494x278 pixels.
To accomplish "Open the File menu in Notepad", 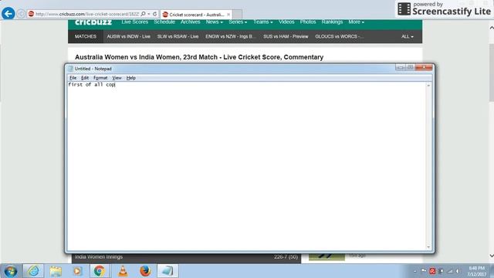I will (73, 78).
